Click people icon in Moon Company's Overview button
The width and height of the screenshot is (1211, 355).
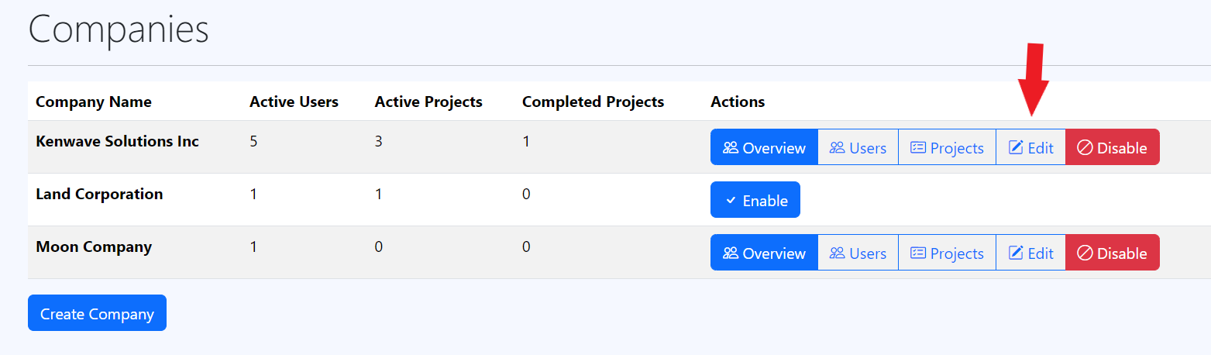coord(730,253)
